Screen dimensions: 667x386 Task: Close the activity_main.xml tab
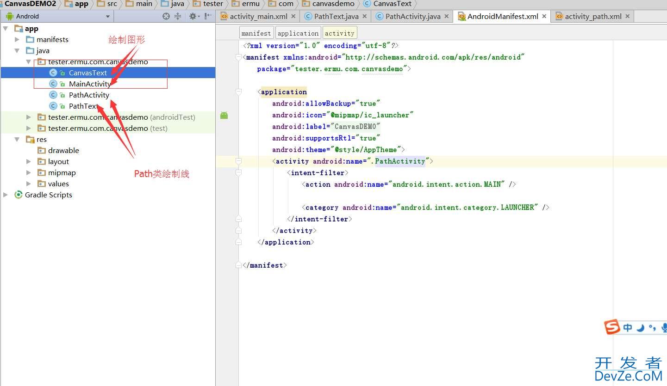[293, 16]
